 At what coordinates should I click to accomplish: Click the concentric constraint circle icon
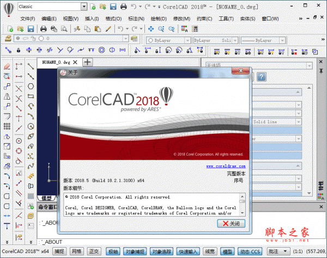pos(102,50)
